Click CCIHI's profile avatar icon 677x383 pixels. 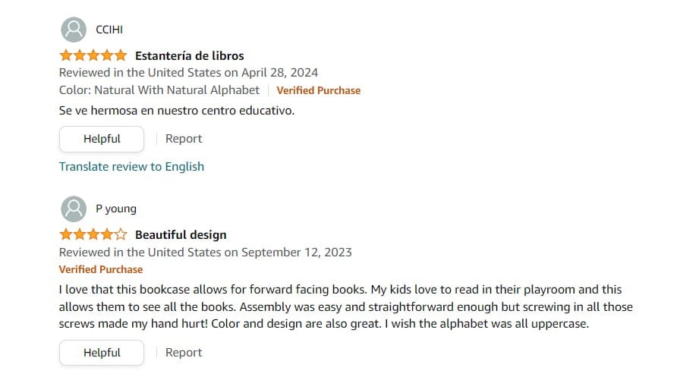(74, 30)
